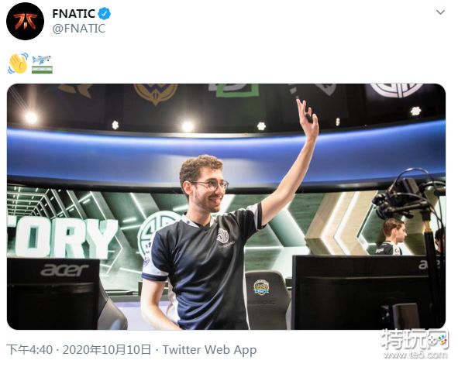
Task: Visit the @FNATIC handle link
Action: (x=79, y=29)
